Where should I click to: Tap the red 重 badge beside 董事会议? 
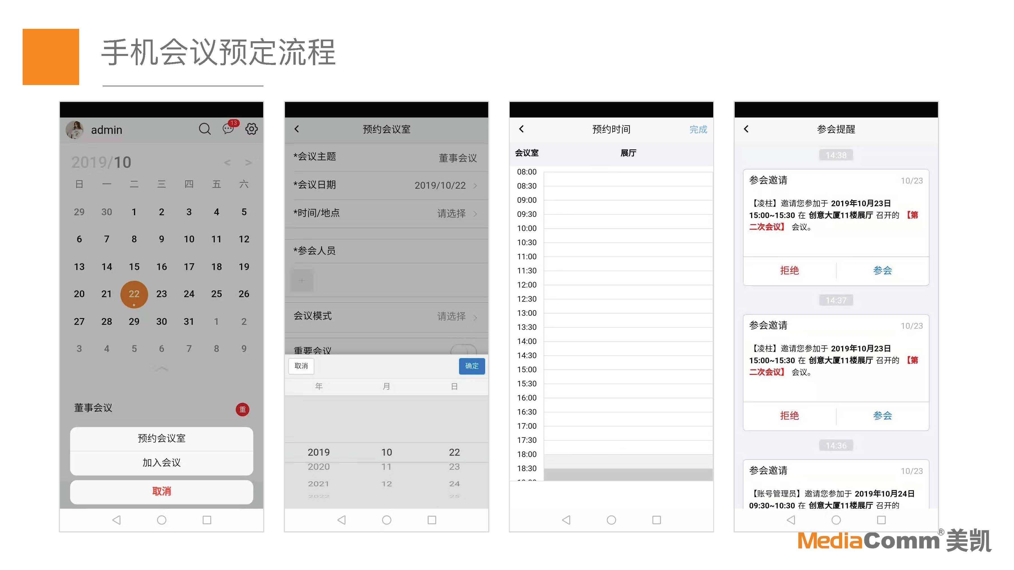tap(243, 410)
